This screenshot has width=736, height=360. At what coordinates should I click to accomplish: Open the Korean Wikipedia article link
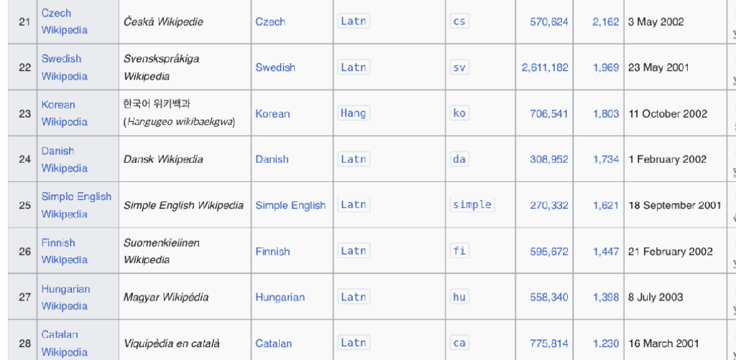tap(58, 105)
